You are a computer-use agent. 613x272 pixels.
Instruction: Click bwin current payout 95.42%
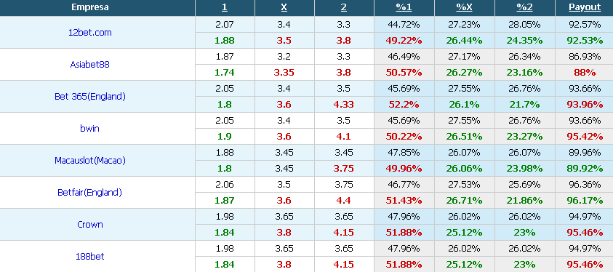tap(585, 137)
